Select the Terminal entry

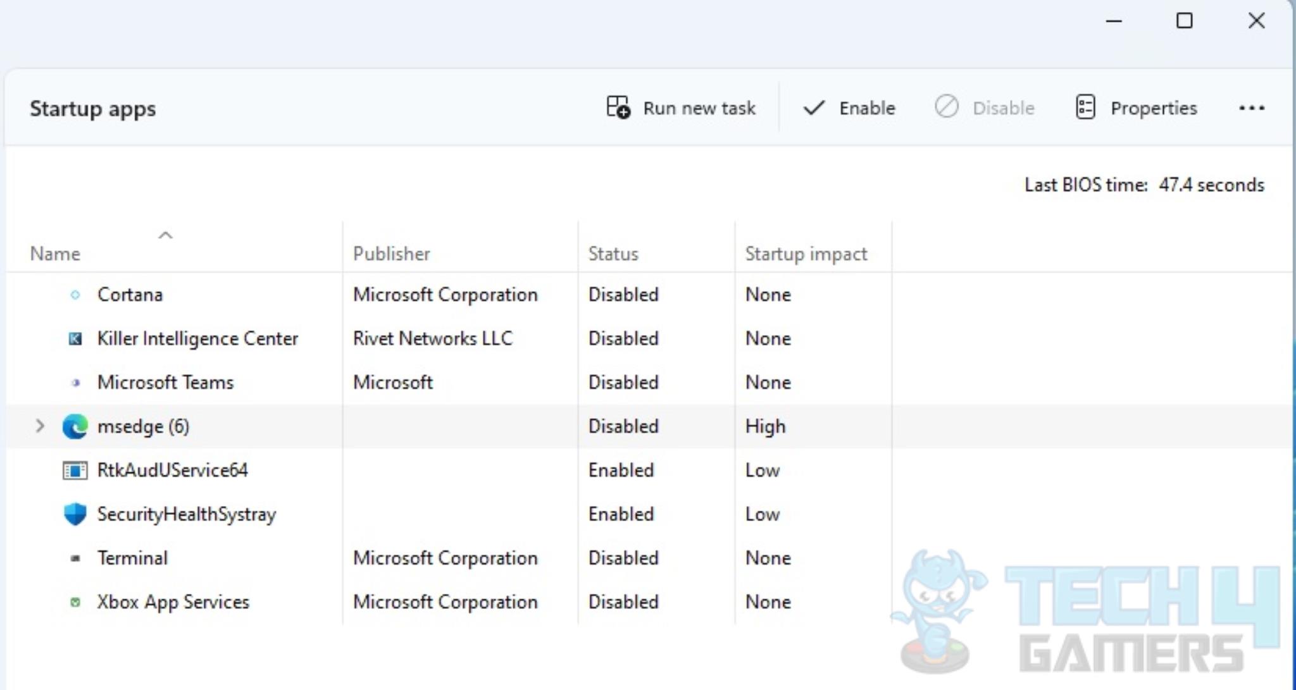(x=132, y=558)
